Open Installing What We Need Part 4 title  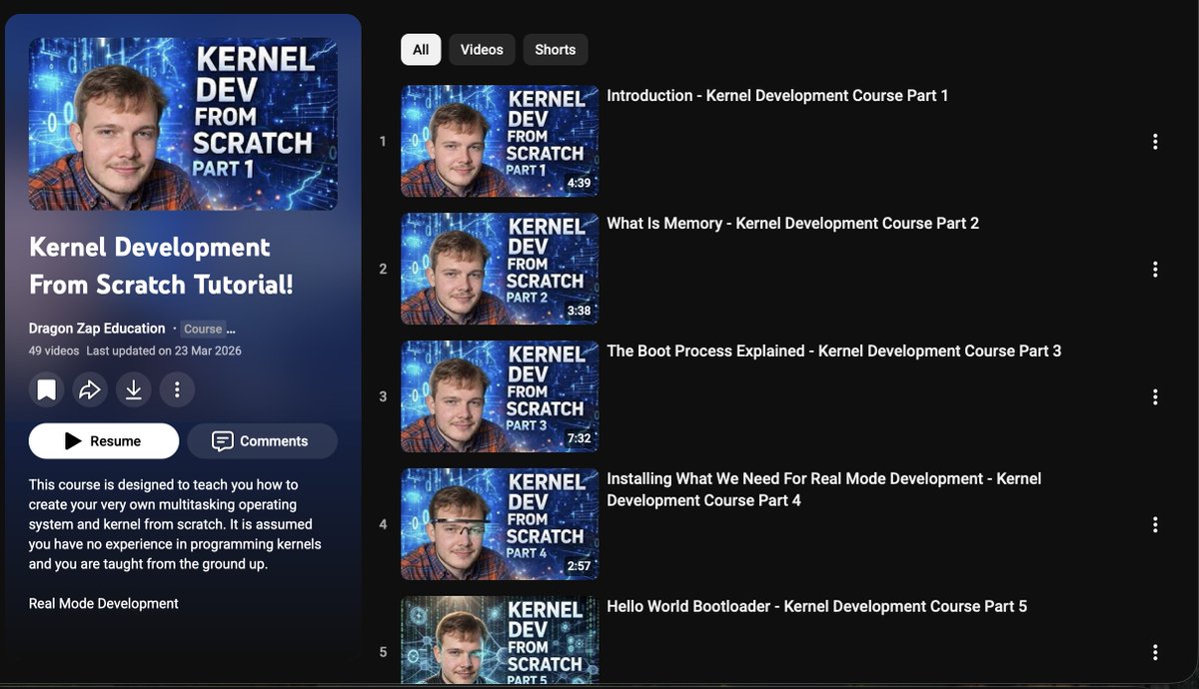(x=824, y=489)
